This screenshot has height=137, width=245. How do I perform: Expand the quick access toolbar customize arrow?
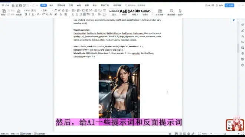coord(37,6)
